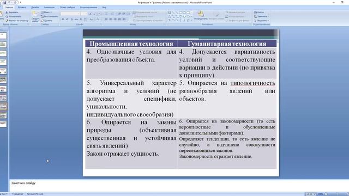This screenshot has height=196, width=349.
Task: Click Восстановить to reset the slide
Action: 50,16
